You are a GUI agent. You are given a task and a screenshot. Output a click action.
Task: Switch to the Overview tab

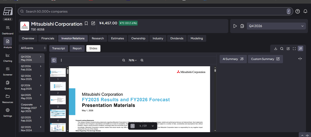(x=28, y=38)
